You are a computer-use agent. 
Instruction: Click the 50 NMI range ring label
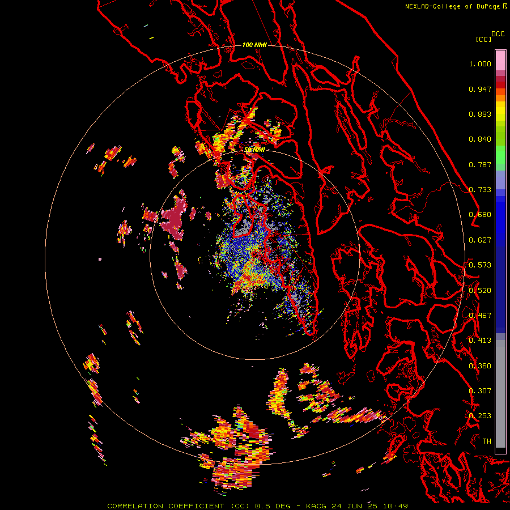tap(254, 150)
